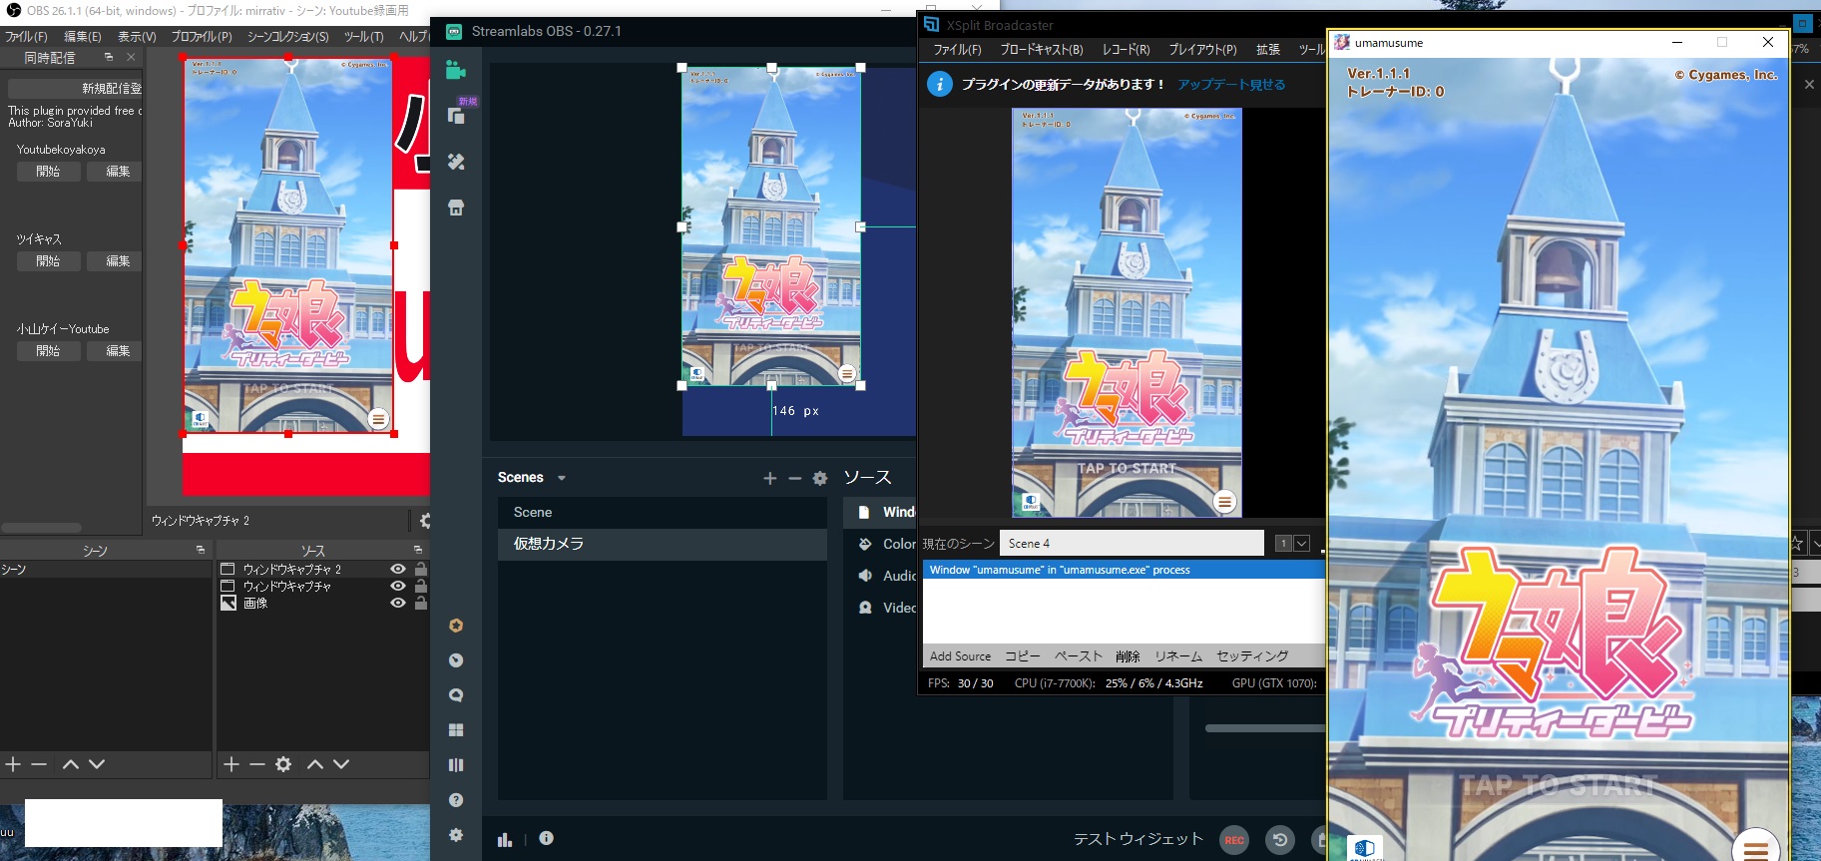This screenshot has height=861, width=1821.
Task: Click the replay buffer icon in Streamlabs footer
Action: tap(1280, 840)
